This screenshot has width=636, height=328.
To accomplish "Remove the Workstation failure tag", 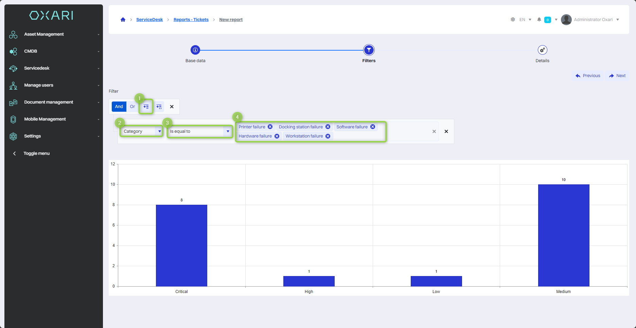I will [328, 136].
